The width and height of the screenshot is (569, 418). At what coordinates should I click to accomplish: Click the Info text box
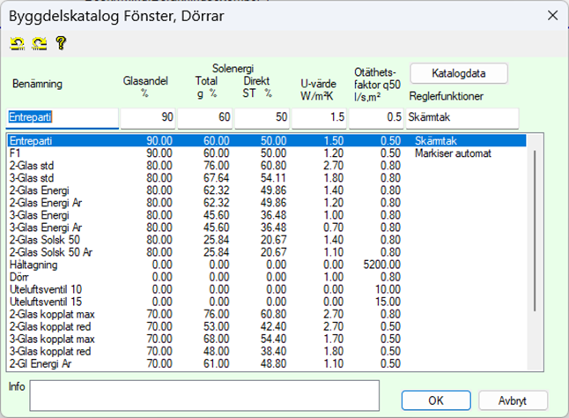click(203, 394)
